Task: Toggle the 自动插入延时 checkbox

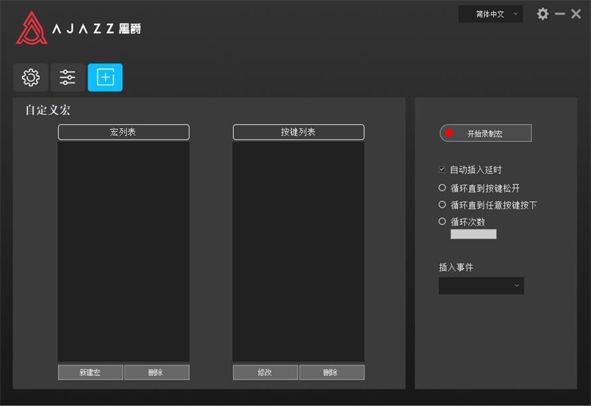Action: click(441, 169)
